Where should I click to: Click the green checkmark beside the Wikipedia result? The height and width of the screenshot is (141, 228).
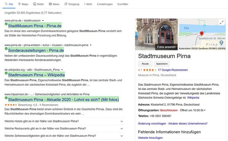6,73
